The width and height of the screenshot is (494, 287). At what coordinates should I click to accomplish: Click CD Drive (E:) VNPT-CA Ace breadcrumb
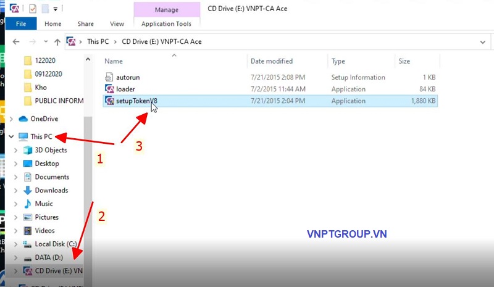(162, 41)
